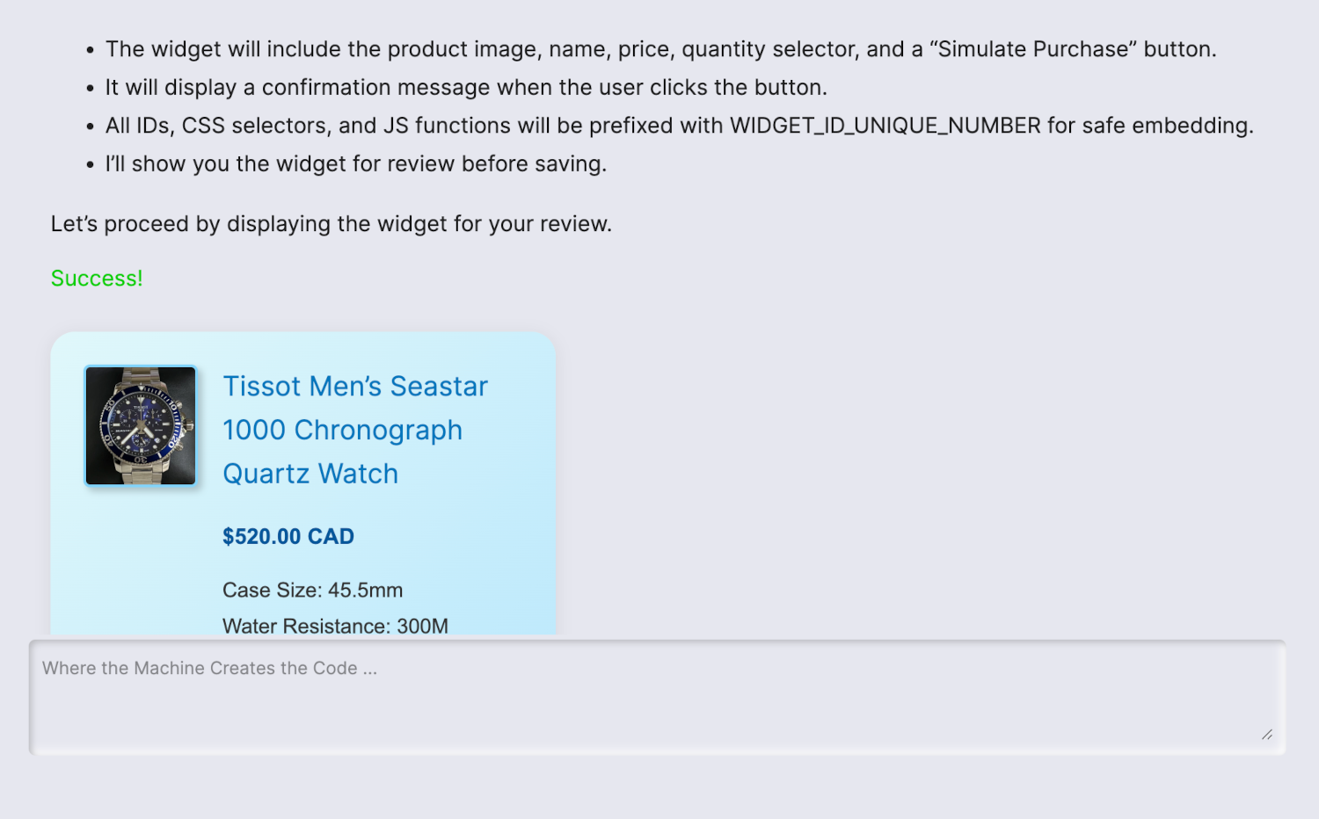Grab the text box resize handle
This screenshot has height=819, width=1319.
point(1266,735)
